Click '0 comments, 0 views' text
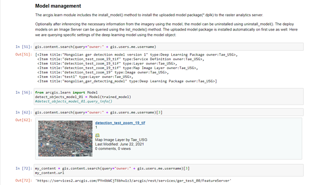Screen dimensions: 309x185 point(113,148)
